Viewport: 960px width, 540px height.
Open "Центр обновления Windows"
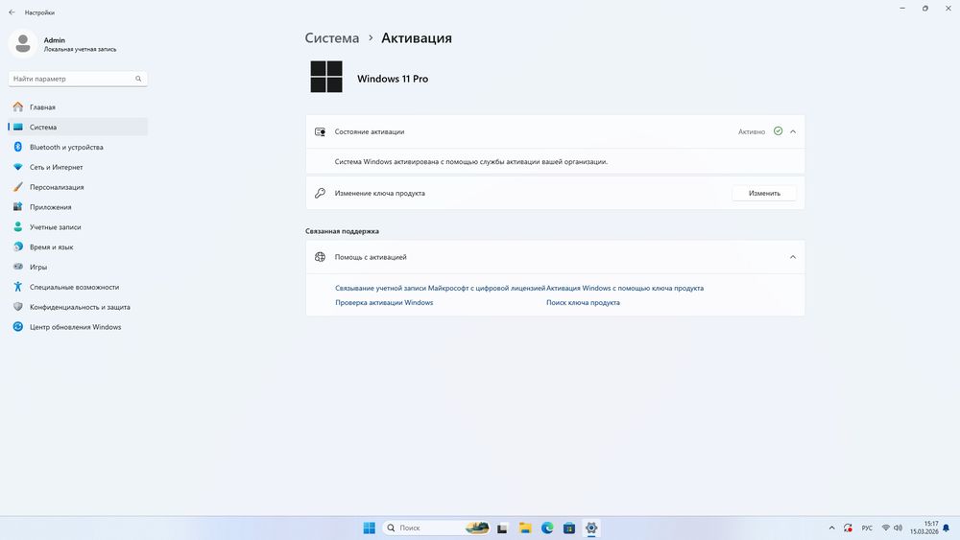78,327
